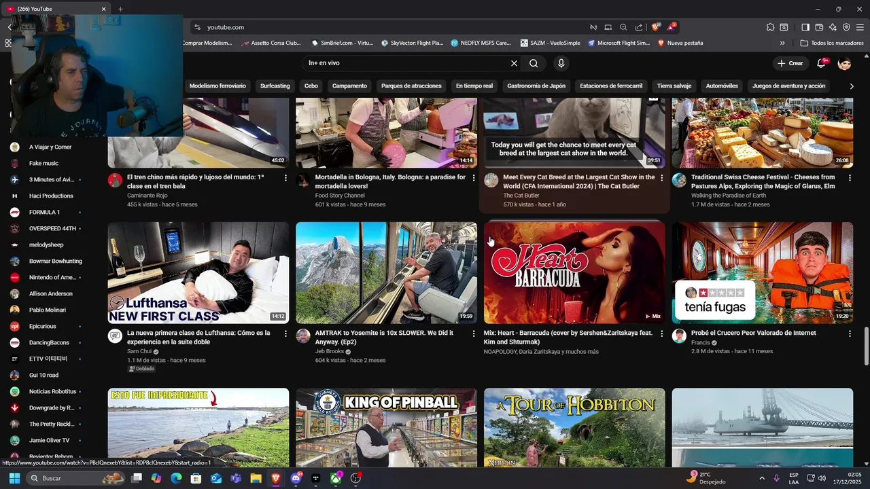Open options menu for Lufthansa primera clase video
Screen dimensions: 870x489
[285, 334]
